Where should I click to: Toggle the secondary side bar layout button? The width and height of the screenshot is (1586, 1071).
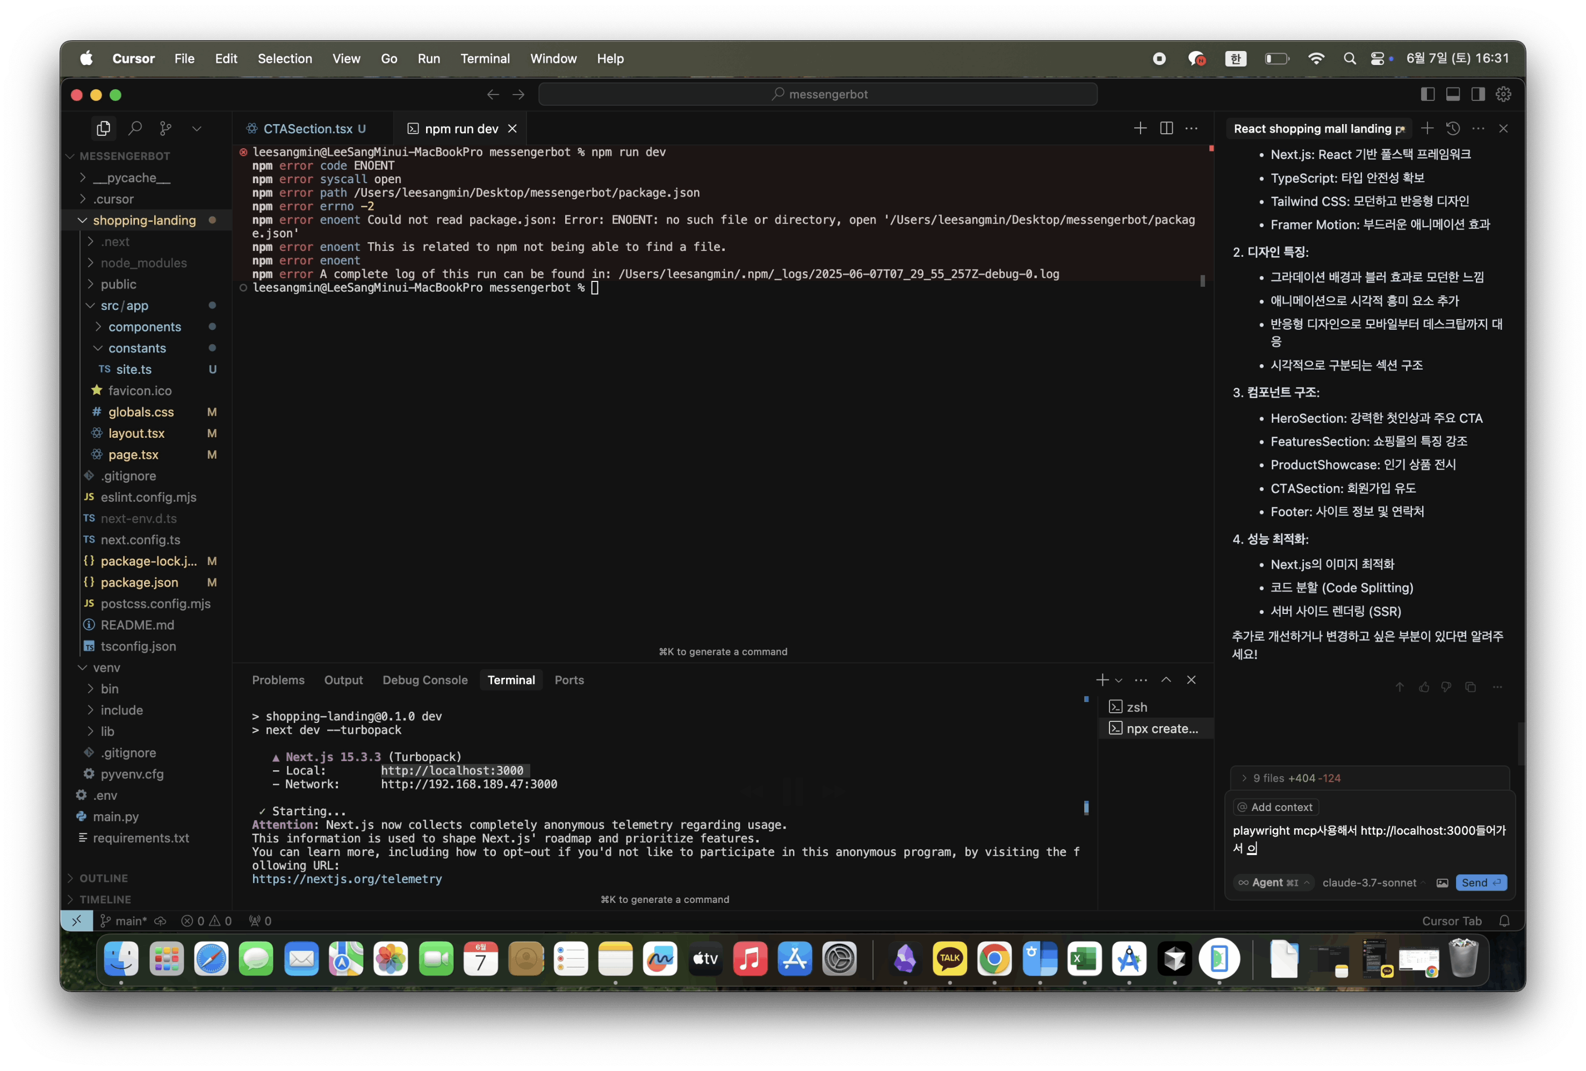(x=1478, y=94)
